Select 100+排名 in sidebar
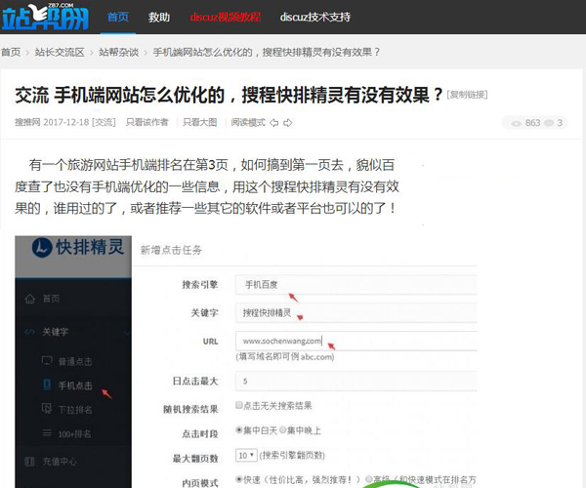 [74, 434]
